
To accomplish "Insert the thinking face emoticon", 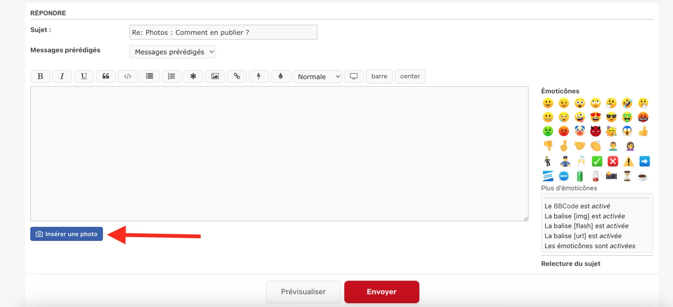I will point(611,103).
